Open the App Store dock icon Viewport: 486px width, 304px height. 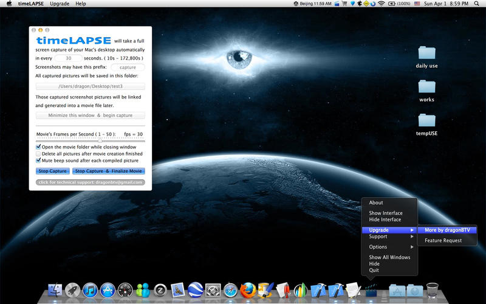point(108,291)
